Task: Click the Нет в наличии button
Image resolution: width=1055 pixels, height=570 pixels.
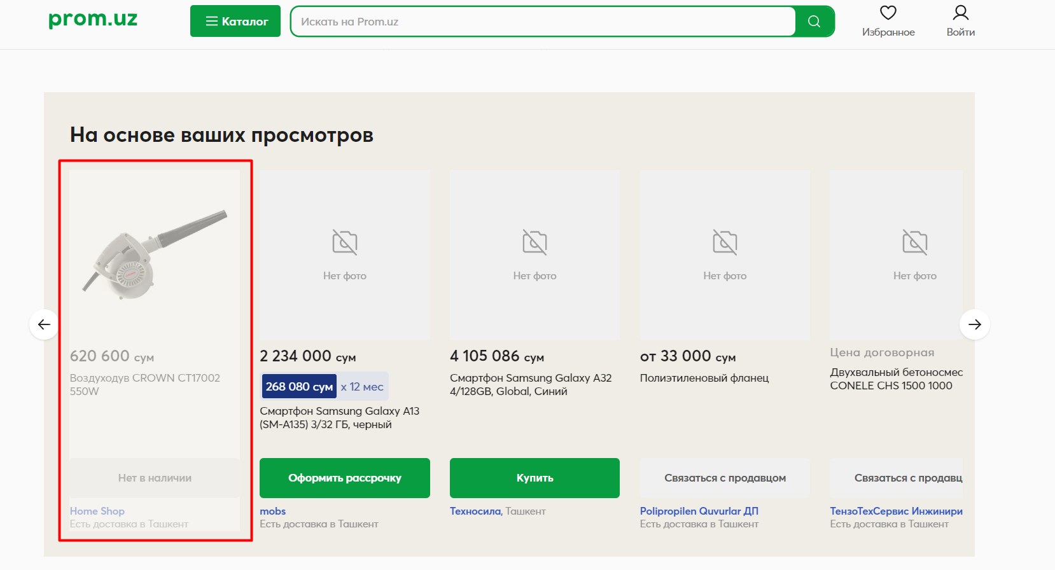Action: [155, 478]
